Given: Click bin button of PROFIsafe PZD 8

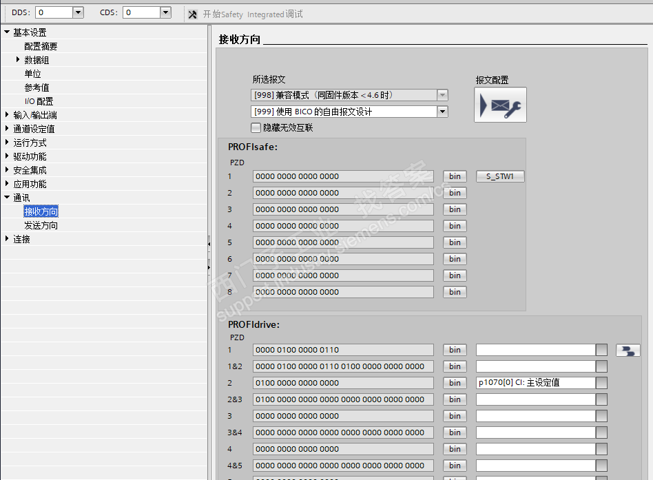Looking at the screenshot, I should coord(455,292).
